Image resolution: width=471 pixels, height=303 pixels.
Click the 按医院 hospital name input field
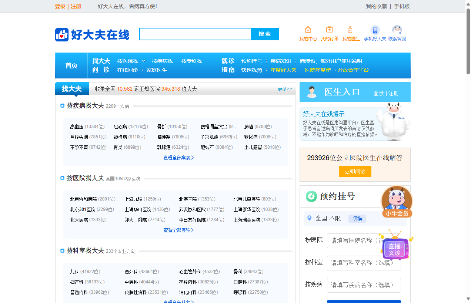(x=364, y=241)
